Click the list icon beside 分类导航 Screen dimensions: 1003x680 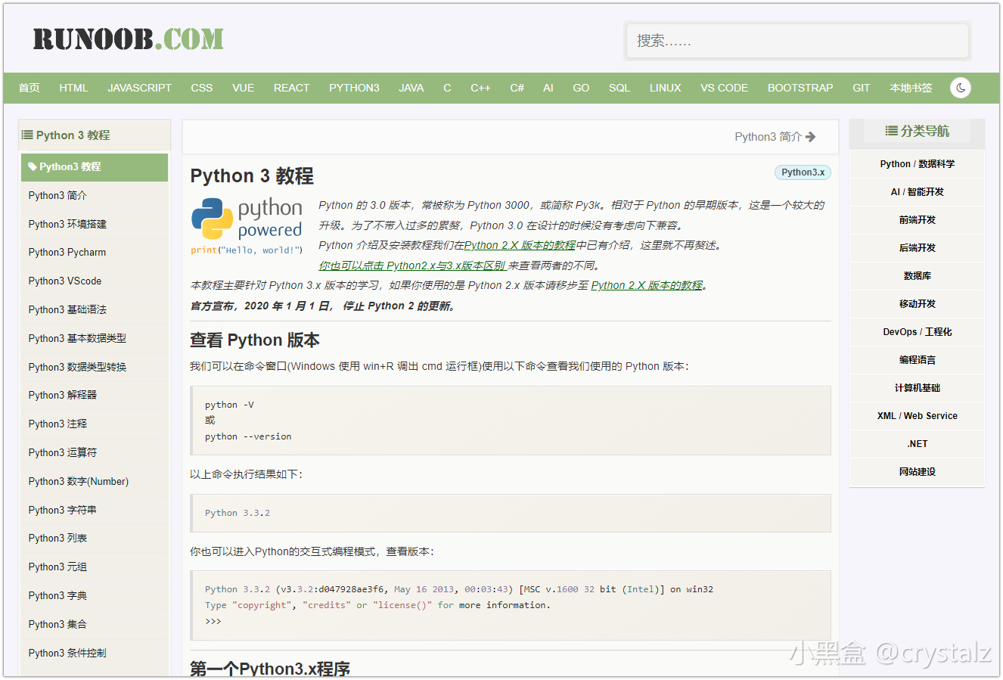point(892,131)
